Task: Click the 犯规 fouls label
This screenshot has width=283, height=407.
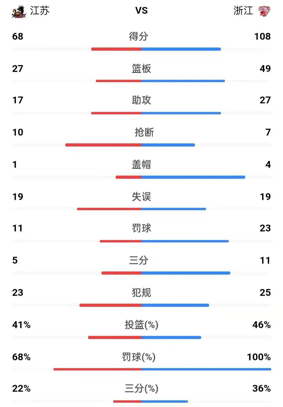Action: point(141,293)
